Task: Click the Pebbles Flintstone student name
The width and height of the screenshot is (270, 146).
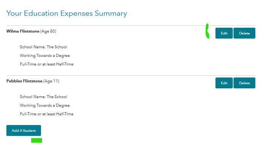Action: 24,81
